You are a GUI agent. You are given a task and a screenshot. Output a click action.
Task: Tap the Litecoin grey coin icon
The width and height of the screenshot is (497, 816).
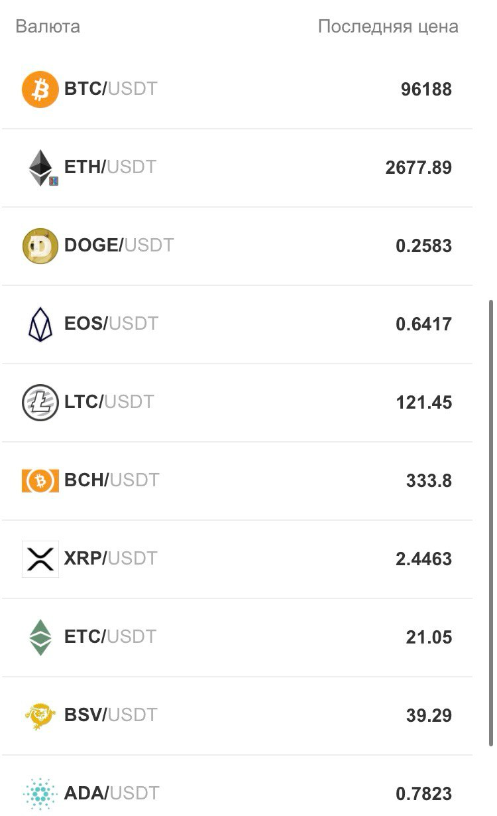coord(40,403)
